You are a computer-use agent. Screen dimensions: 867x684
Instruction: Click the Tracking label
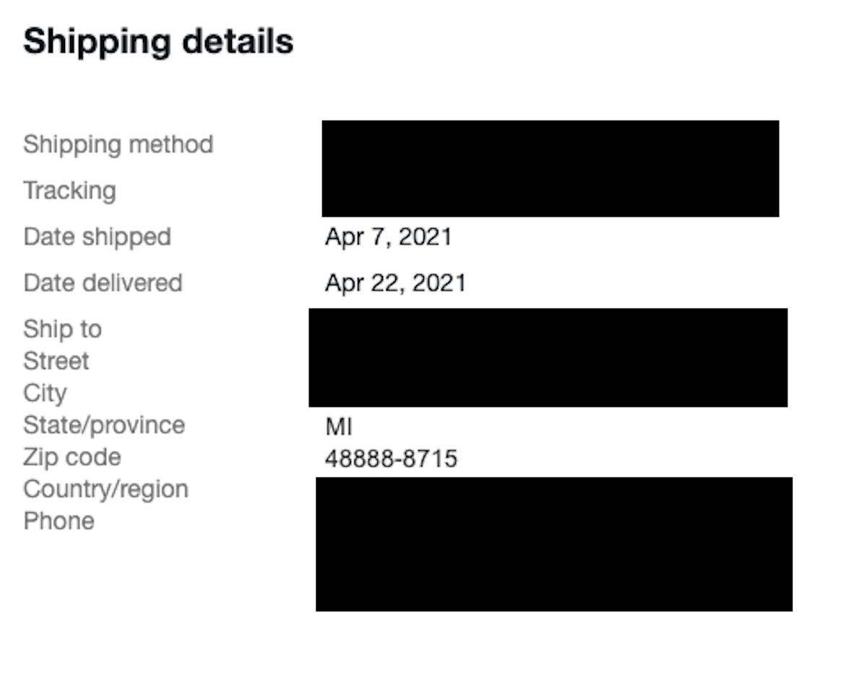(x=69, y=191)
